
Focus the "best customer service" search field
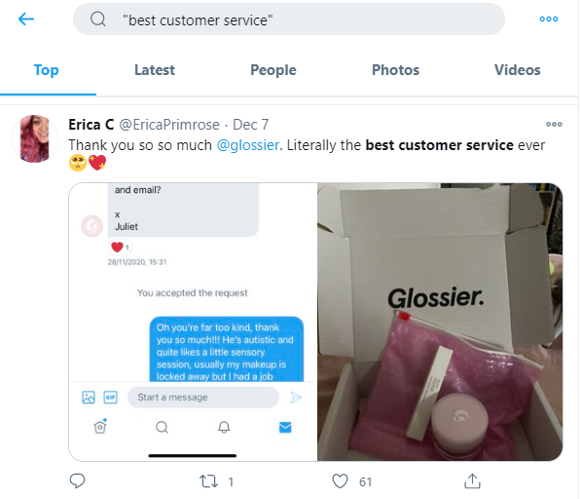tap(289, 19)
